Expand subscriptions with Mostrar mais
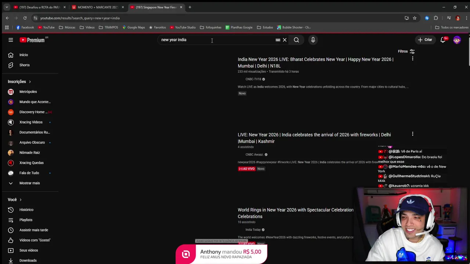Viewport: 470px width, 264px height. [29, 183]
